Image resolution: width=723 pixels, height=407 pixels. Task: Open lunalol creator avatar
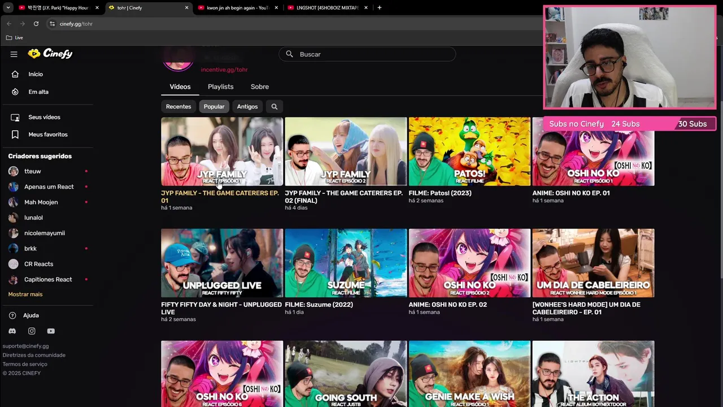[x=14, y=218]
